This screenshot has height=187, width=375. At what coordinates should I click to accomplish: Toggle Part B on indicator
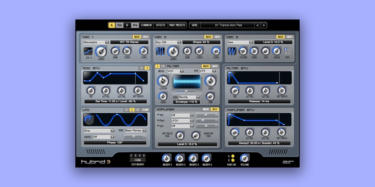pos(232,160)
